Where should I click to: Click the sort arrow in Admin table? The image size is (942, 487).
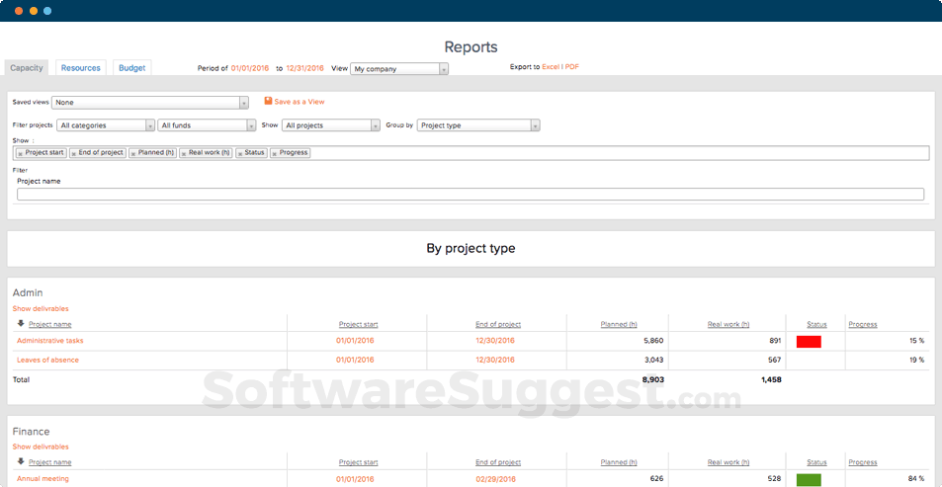point(21,323)
